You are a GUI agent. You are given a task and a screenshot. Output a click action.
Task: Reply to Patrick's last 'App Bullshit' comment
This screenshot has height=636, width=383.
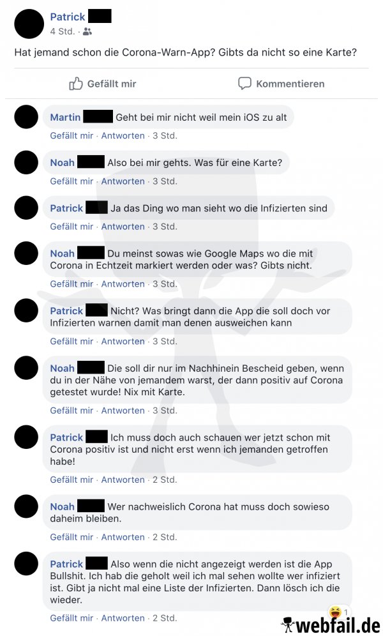tap(123, 618)
